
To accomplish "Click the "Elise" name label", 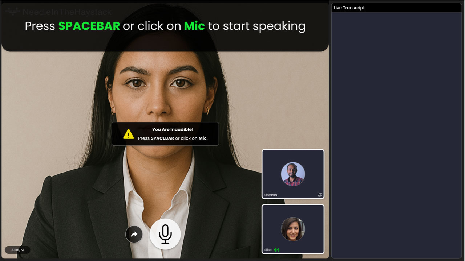I will (x=268, y=250).
